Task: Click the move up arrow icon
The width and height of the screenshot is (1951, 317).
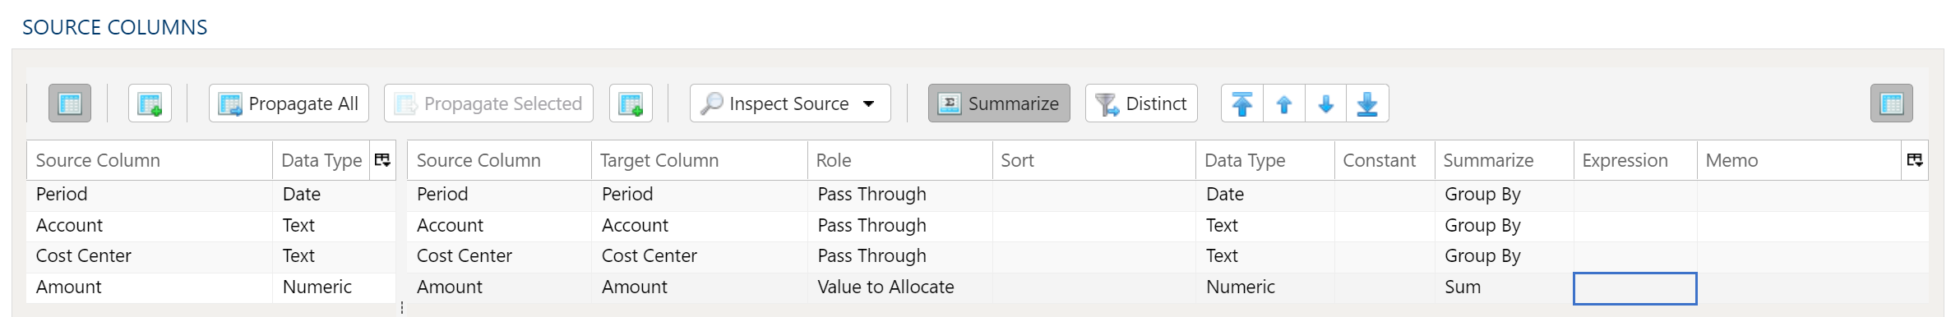Action: [x=1284, y=103]
